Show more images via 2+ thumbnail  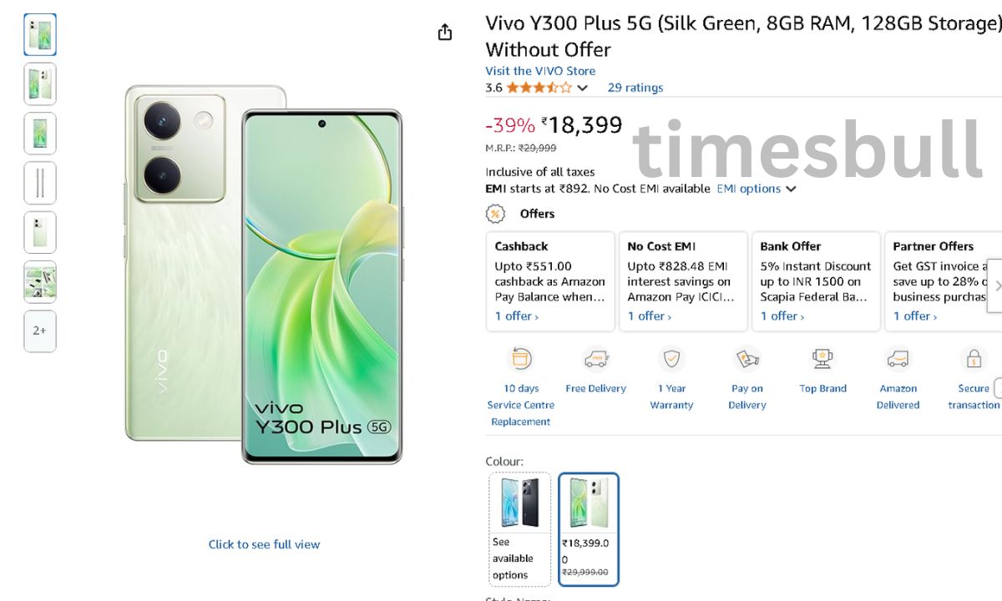(x=40, y=331)
